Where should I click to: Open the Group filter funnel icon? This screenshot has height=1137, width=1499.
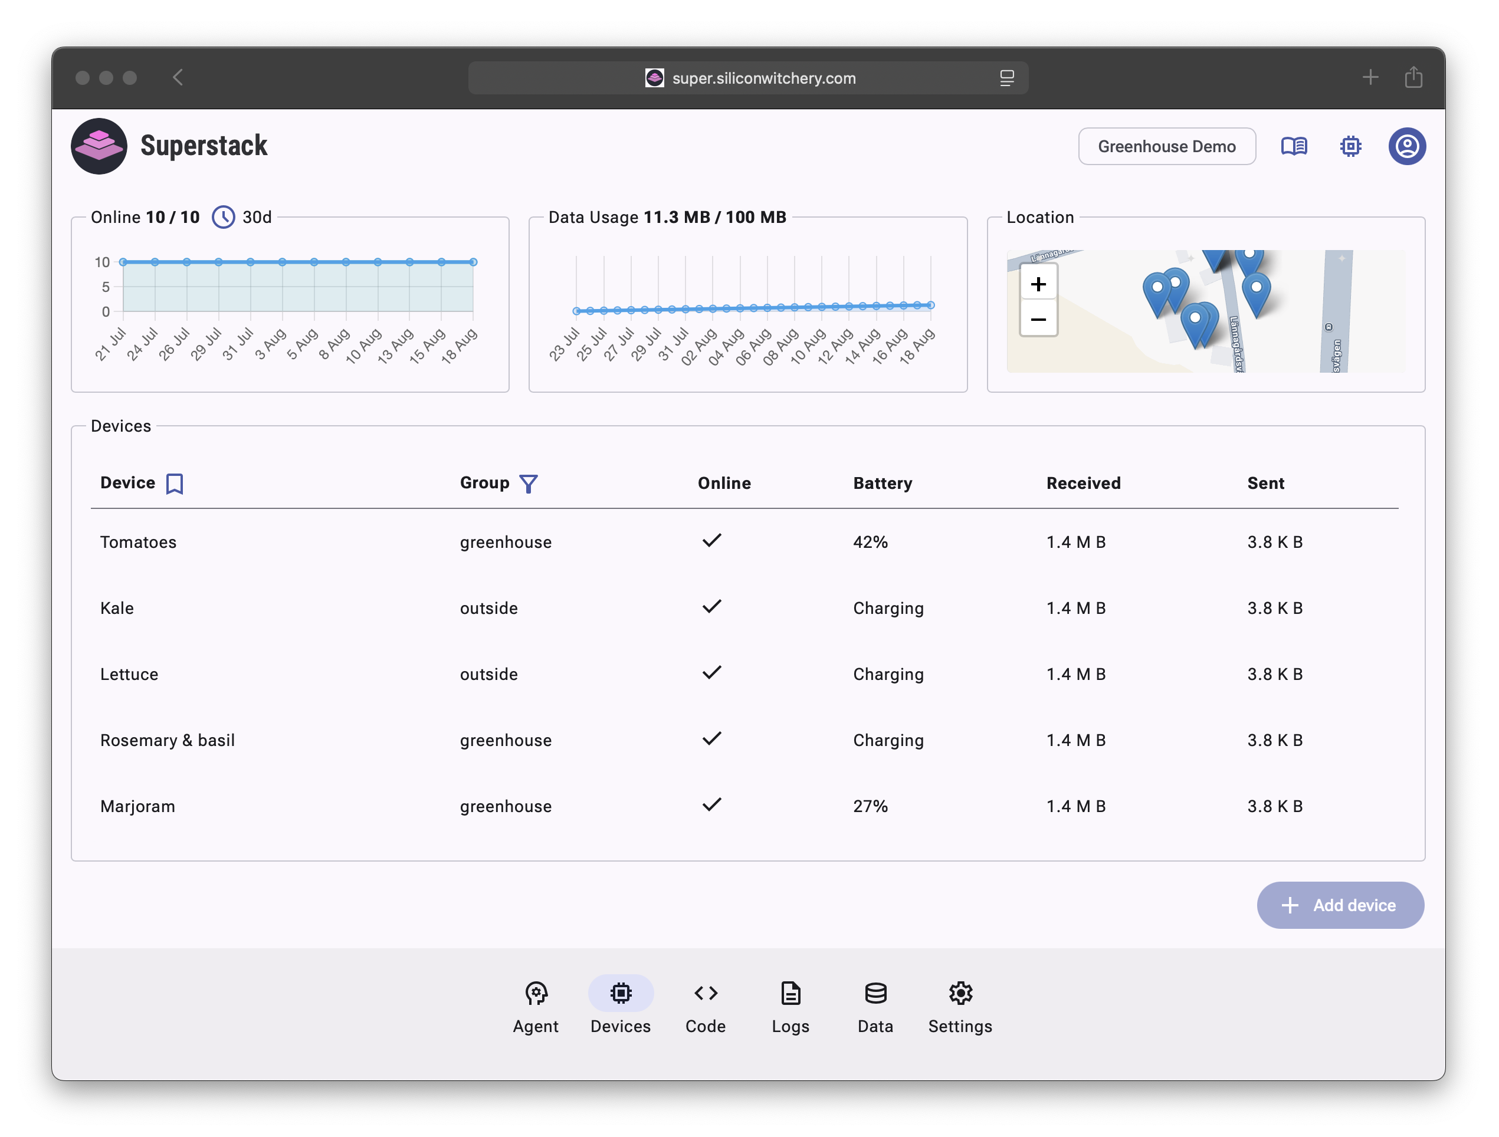click(528, 484)
